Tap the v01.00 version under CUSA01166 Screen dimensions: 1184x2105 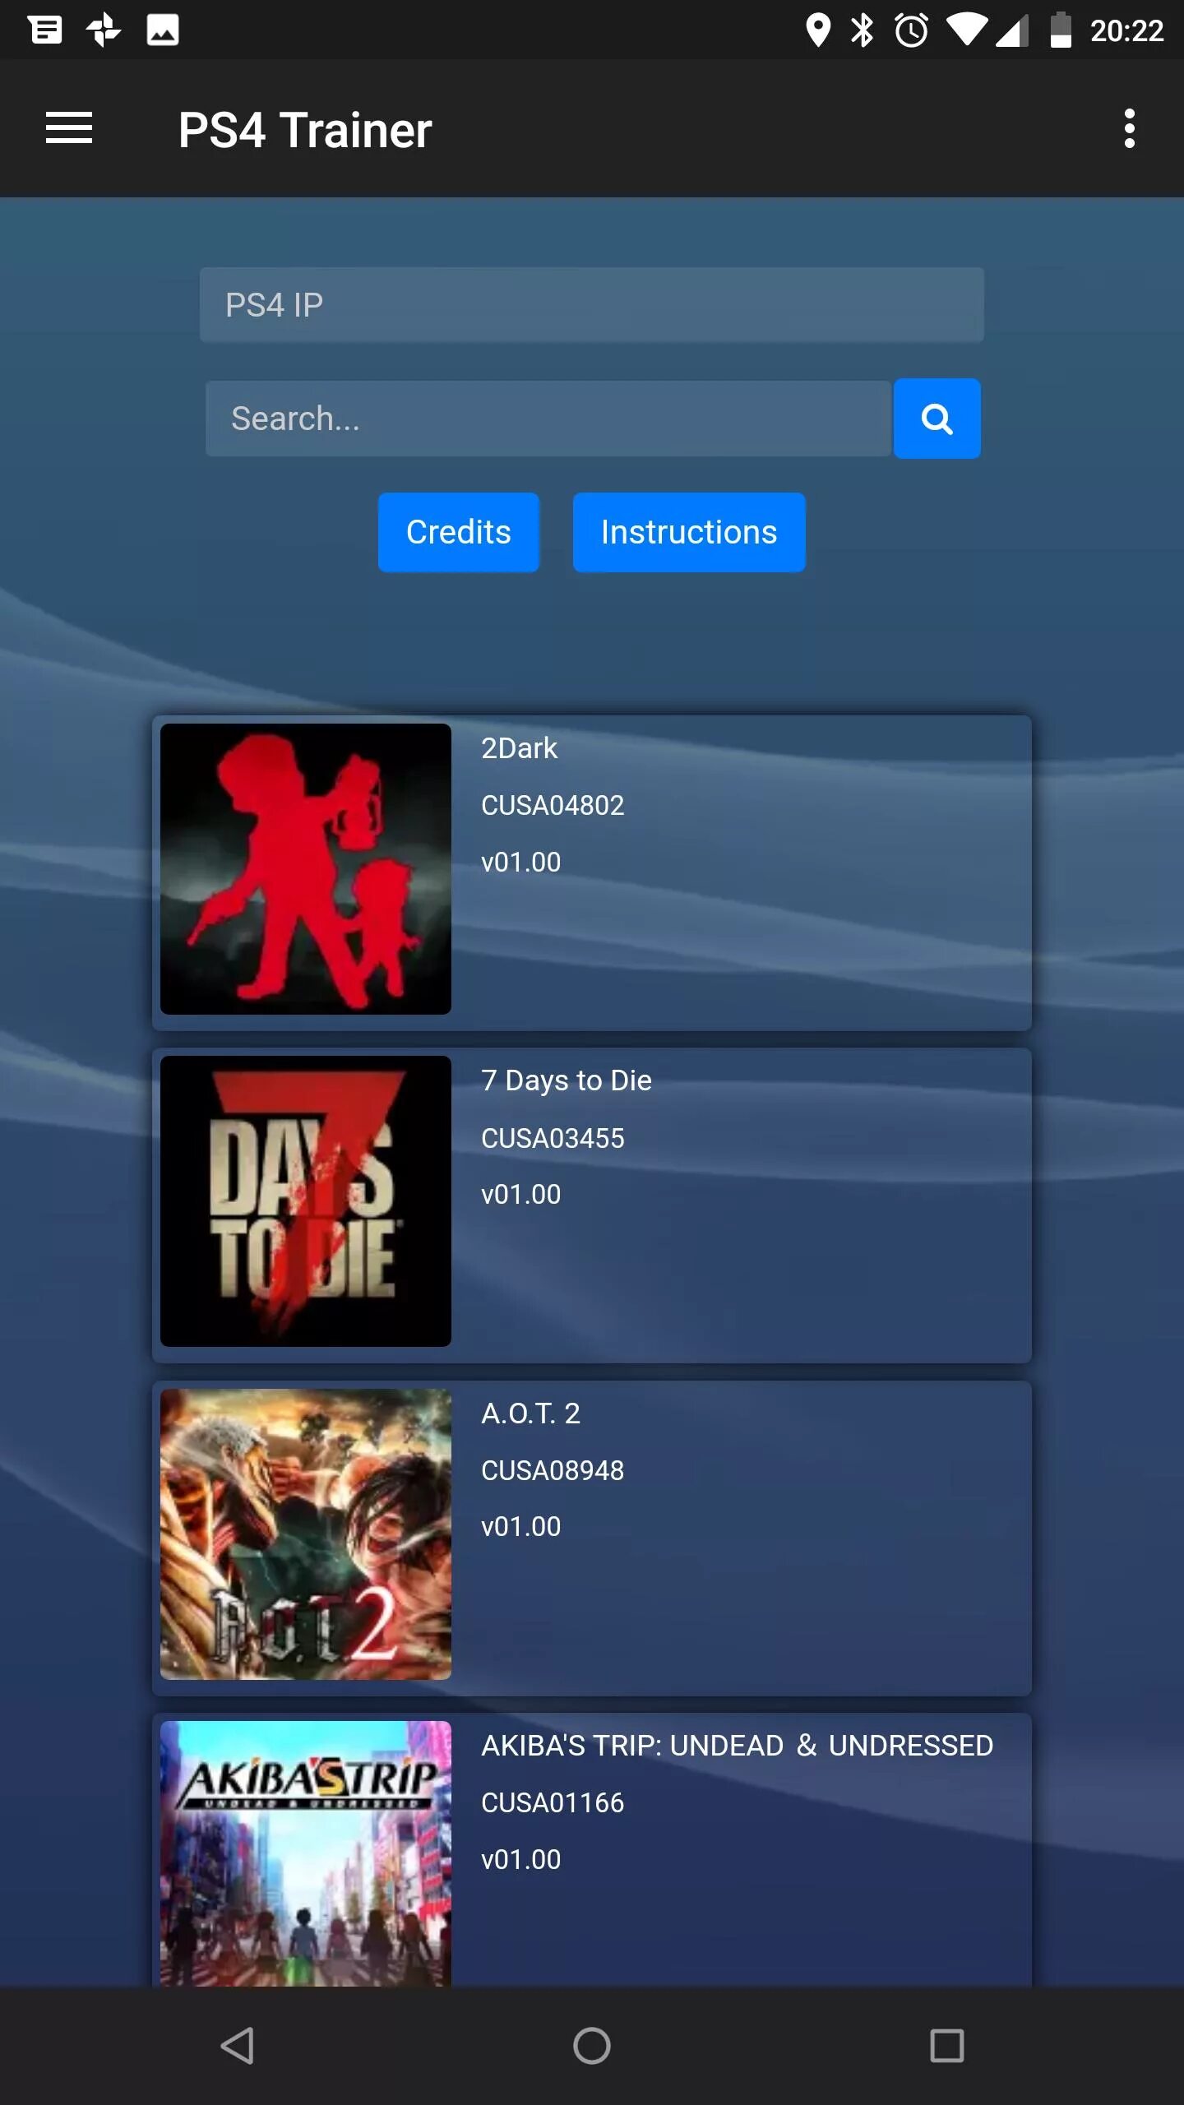tap(520, 1859)
